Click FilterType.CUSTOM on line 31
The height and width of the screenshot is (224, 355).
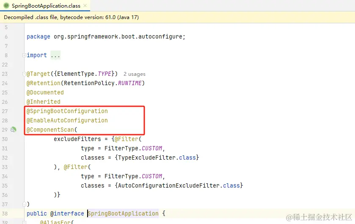tap(133, 148)
